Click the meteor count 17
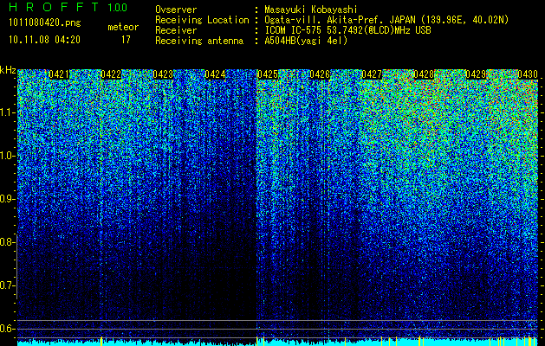This screenshot has height=346, width=545. point(126,40)
